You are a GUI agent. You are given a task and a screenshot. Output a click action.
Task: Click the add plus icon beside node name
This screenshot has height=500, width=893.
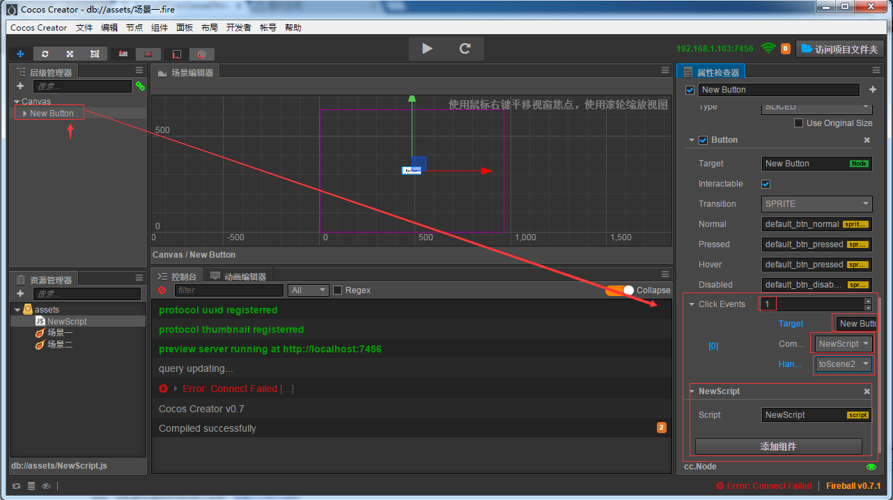873,90
